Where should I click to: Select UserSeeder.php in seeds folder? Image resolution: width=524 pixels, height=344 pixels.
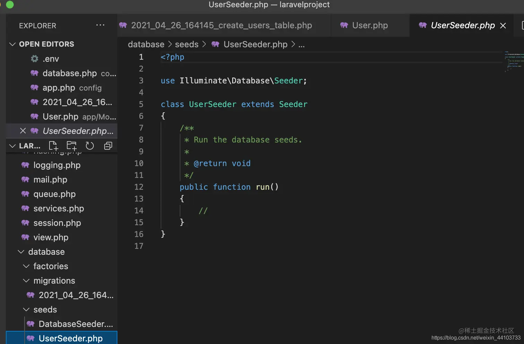click(62, 338)
